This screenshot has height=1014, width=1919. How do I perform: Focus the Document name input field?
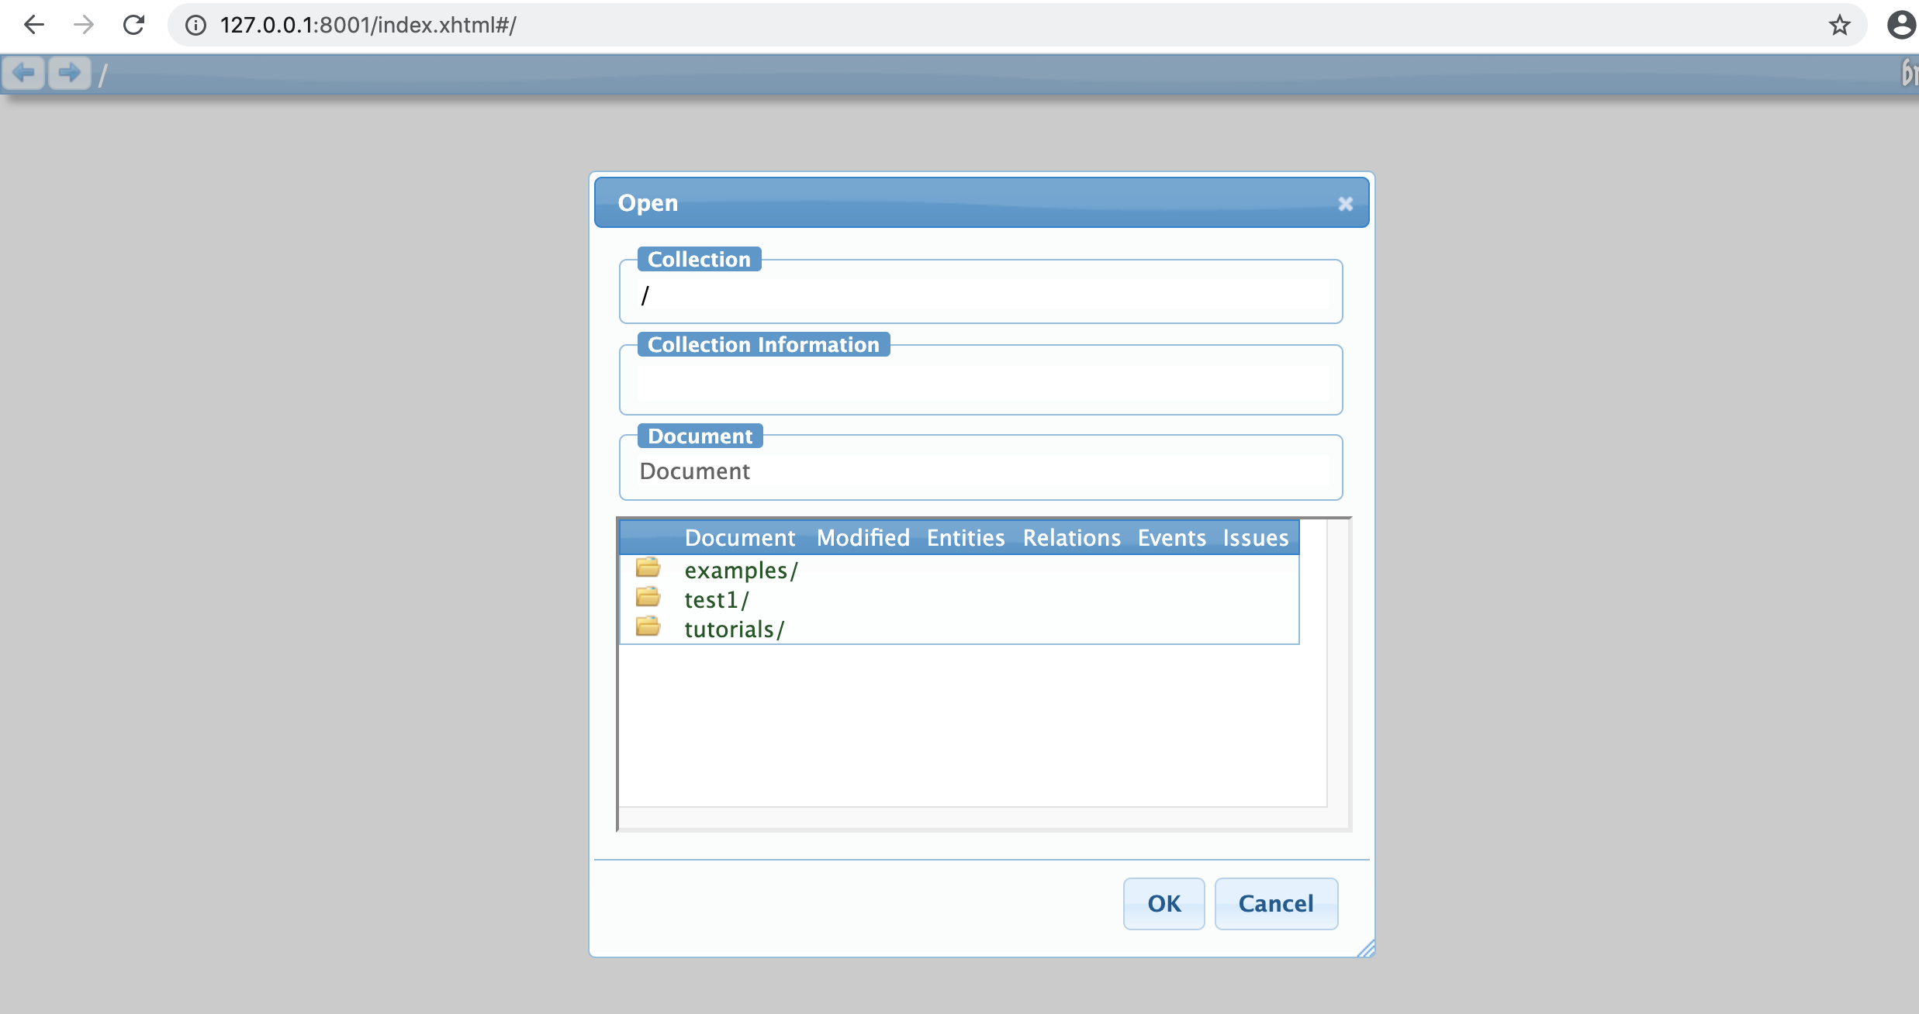980,471
